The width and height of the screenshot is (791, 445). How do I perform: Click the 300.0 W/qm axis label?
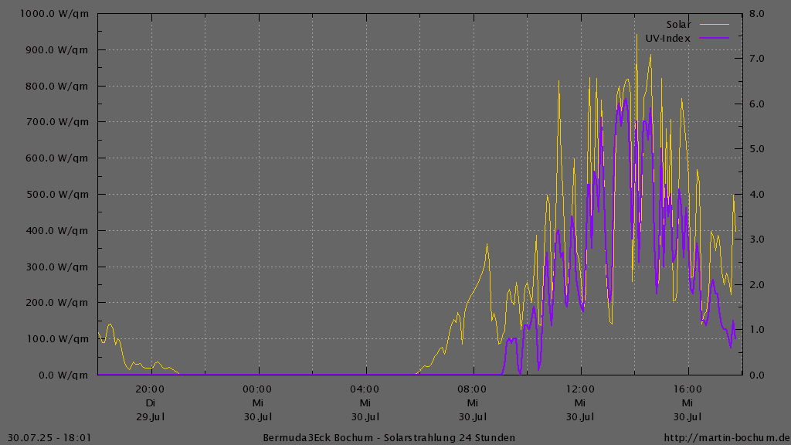pos(57,267)
